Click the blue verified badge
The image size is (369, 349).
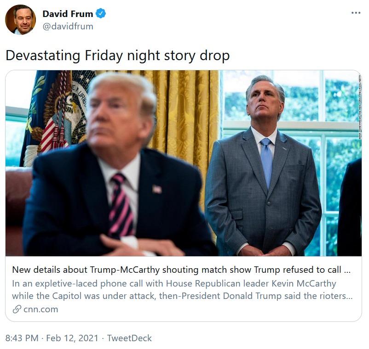[x=101, y=14]
